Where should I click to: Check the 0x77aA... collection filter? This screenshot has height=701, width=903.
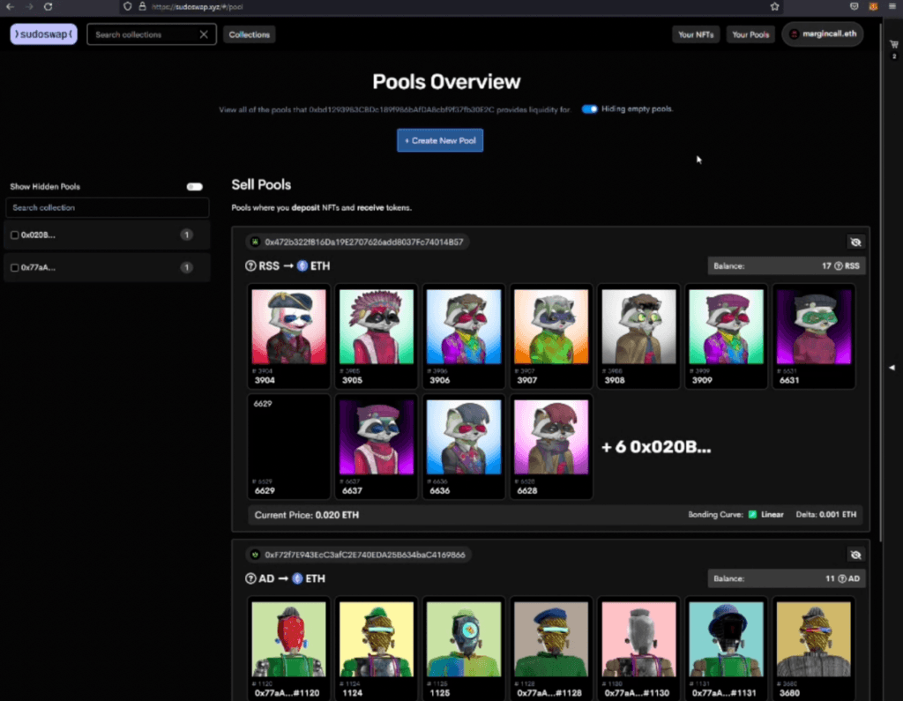pyautogui.click(x=15, y=267)
